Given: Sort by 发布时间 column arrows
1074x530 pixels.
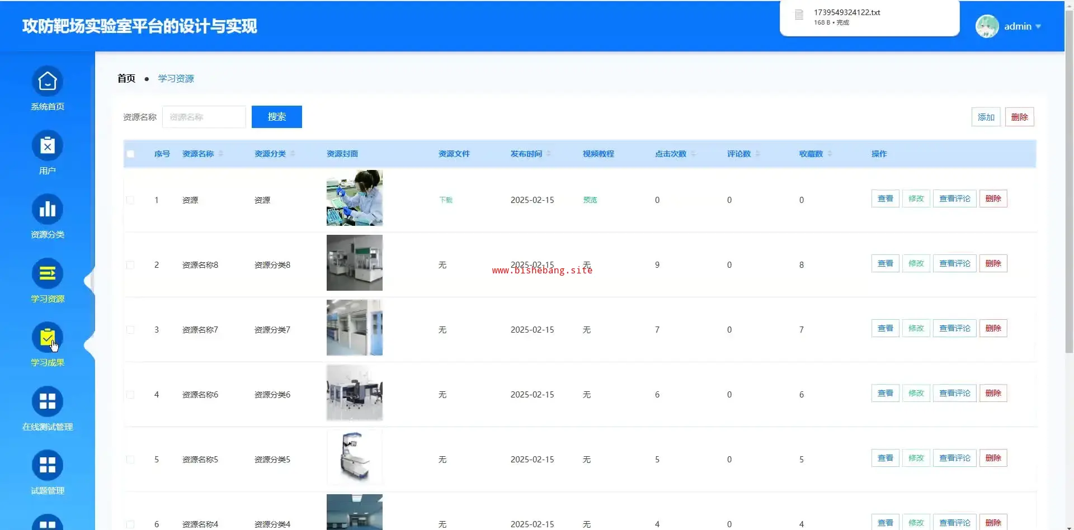Looking at the screenshot, I should tap(549, 154).
